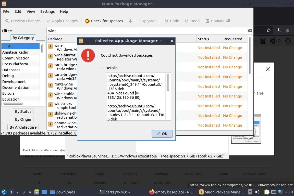
Task: Open the View menu
Action: (31, 11)
